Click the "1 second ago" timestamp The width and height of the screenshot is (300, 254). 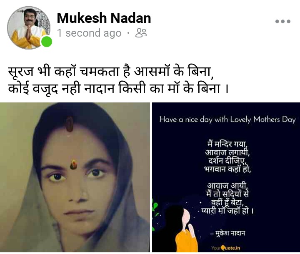click(89, 33)
